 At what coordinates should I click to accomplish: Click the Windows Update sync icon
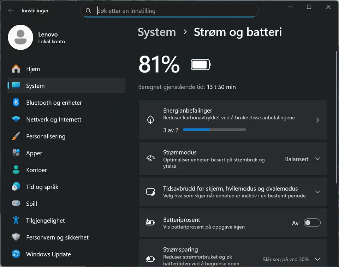(x=16, y=254)
